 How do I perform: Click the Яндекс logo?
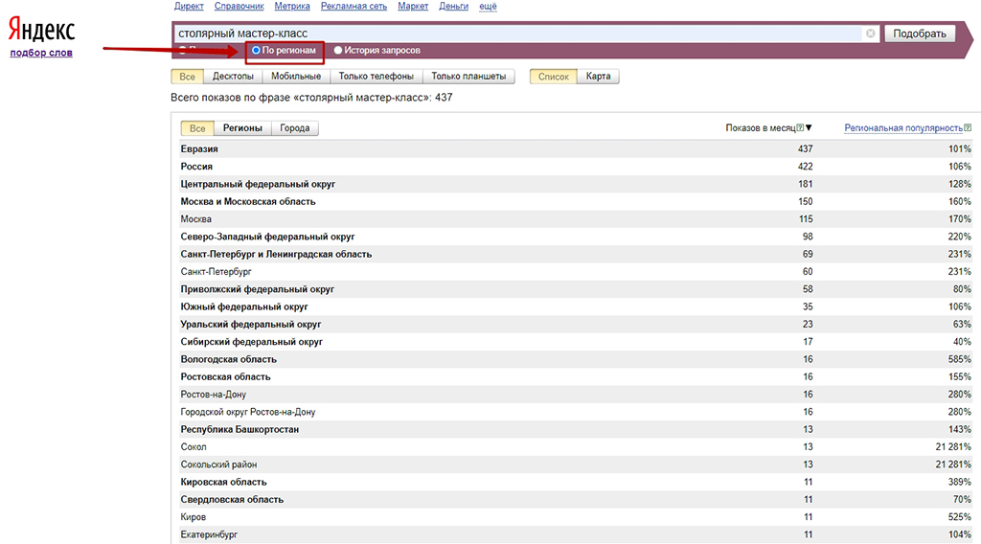pos(41,30)
